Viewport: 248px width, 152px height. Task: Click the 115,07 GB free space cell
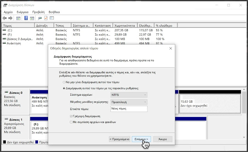coord(146,30)
